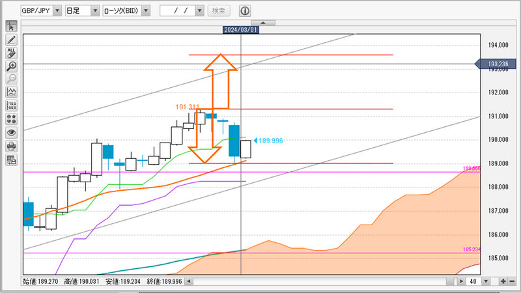The image size is (521, 293).
Task: Click the bar count field showing 40
Action: tap(473, 281)
